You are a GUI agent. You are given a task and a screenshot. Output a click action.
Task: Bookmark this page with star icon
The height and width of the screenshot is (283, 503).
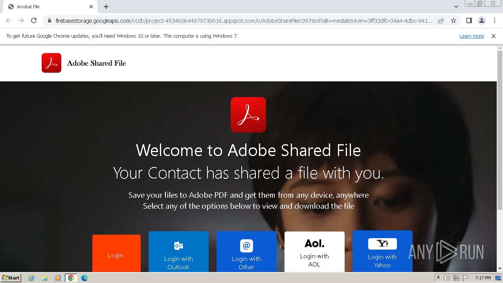pyautogui.click(x=453, y=20)
